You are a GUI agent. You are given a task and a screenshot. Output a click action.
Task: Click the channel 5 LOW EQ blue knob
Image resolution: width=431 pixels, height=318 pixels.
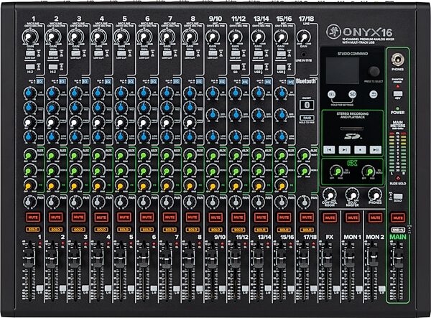tap(121, 136)
